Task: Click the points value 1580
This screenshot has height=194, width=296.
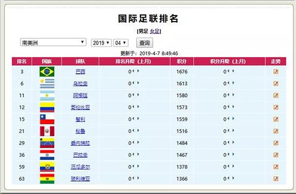Action: 182,95
